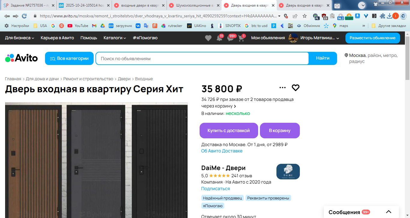Open the orange profile avatar icon
410x218 pixels.
pyautogui.click(x=396, y=16)
